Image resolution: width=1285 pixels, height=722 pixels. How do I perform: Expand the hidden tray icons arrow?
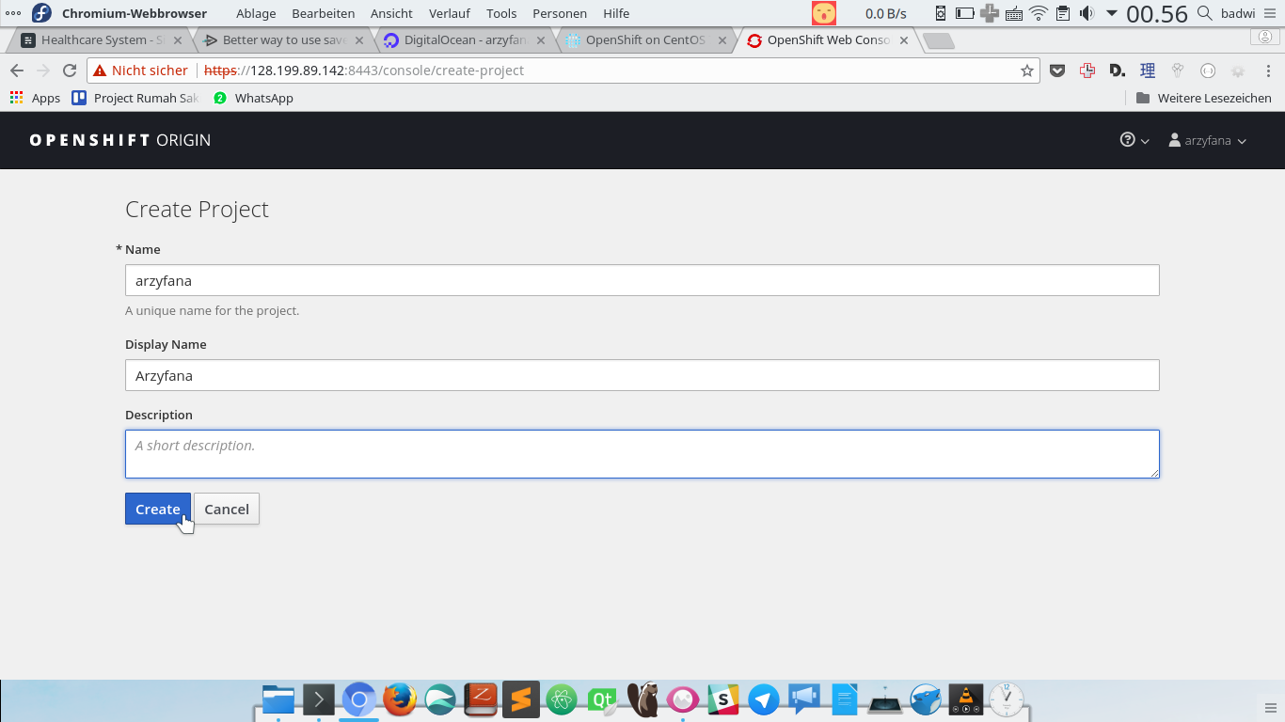pos(1111,13)
